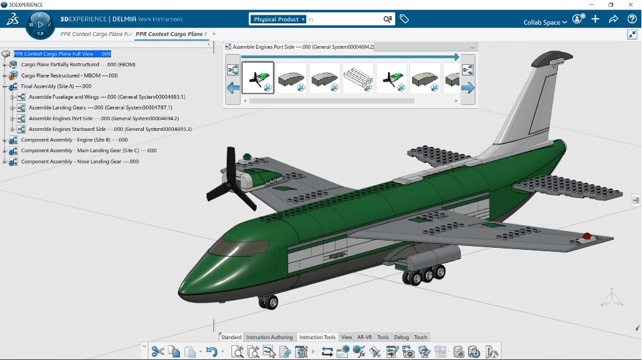Click the instruction progress arrow bar
The width and height of the screenshot is (642, 360).
click(350, 57)
